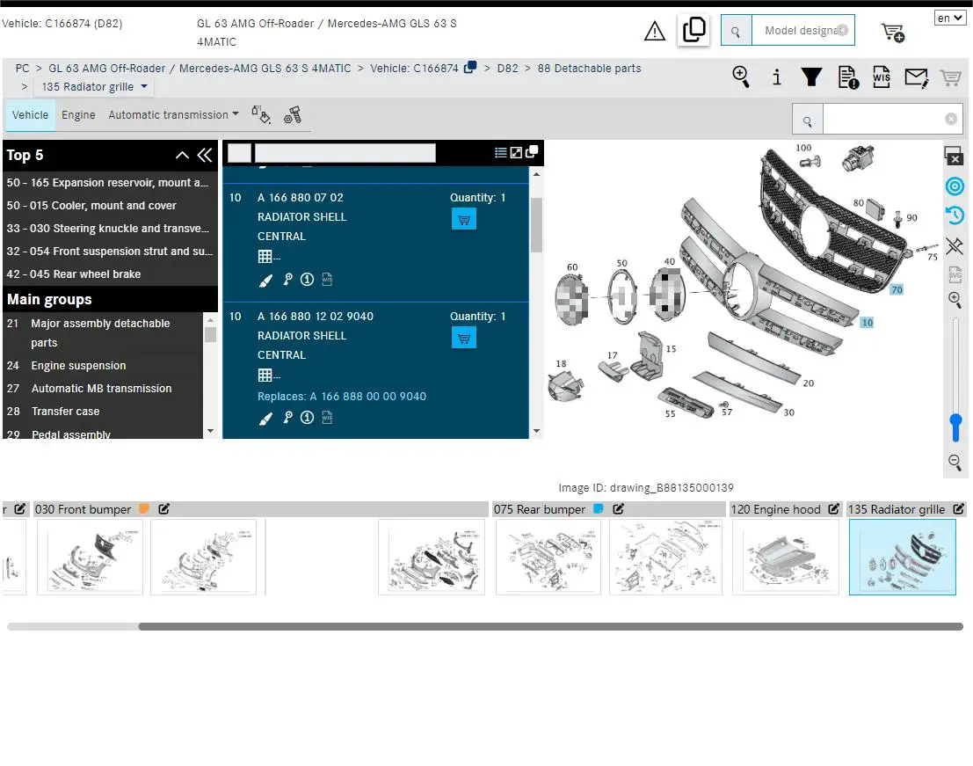Open replaced part A 166 888 00 00 9040 link
Image resolution: width=973 pixels, height=766 pixels.
(x=367, y=396)
